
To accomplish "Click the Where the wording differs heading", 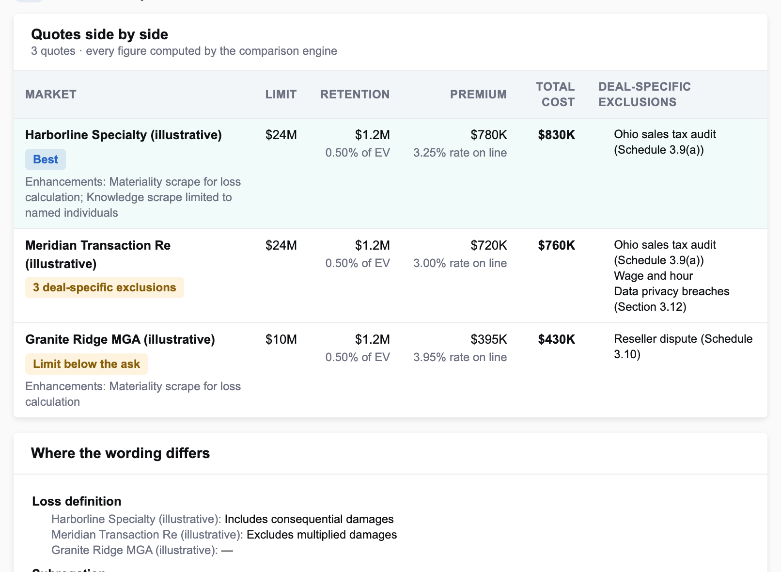I will (x=120, y=453).
